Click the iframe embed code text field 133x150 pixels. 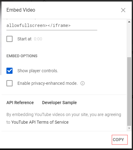[x=52, y=25]
